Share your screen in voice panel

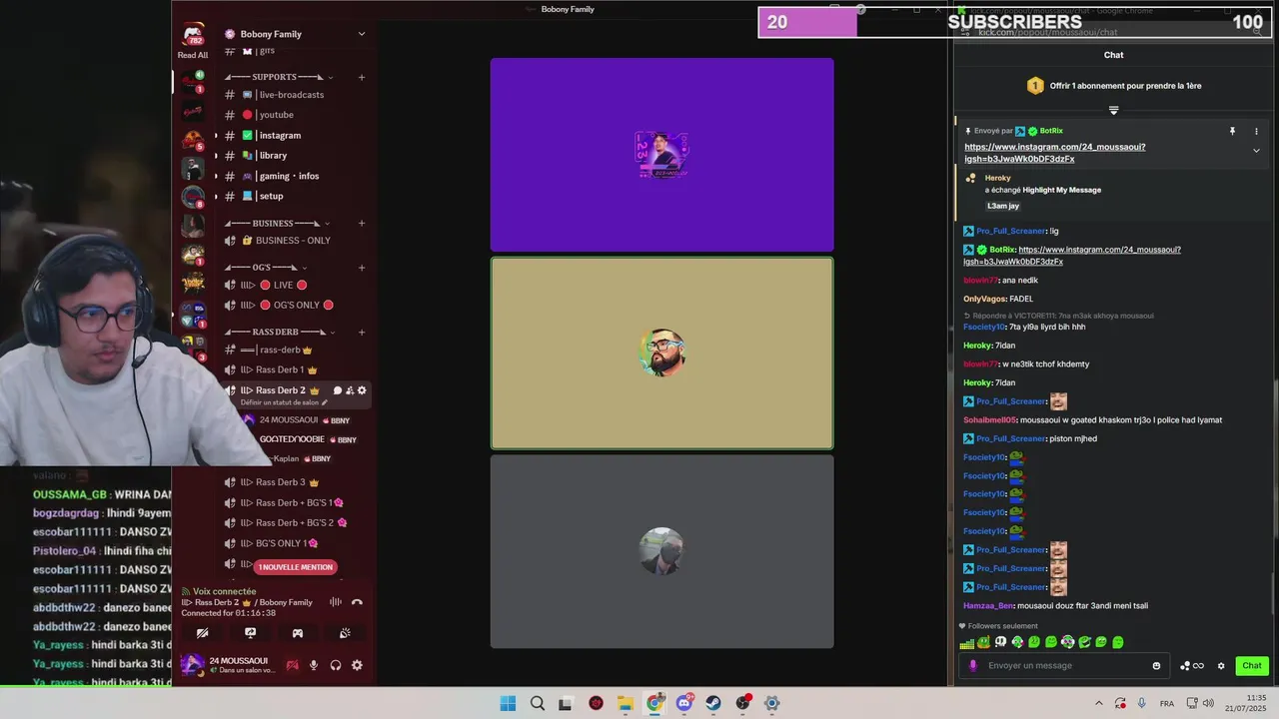250,633
